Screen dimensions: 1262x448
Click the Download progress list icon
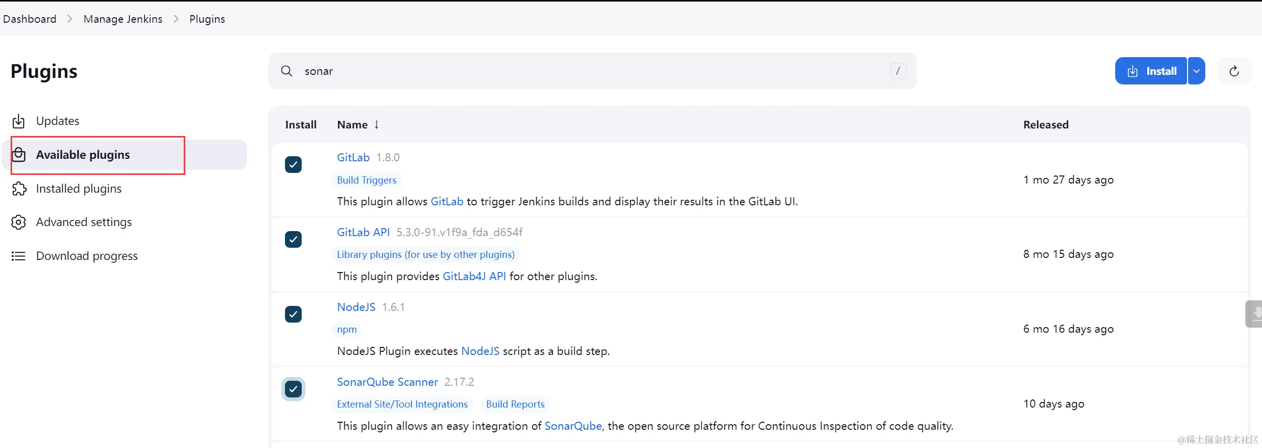click(19, 256)
